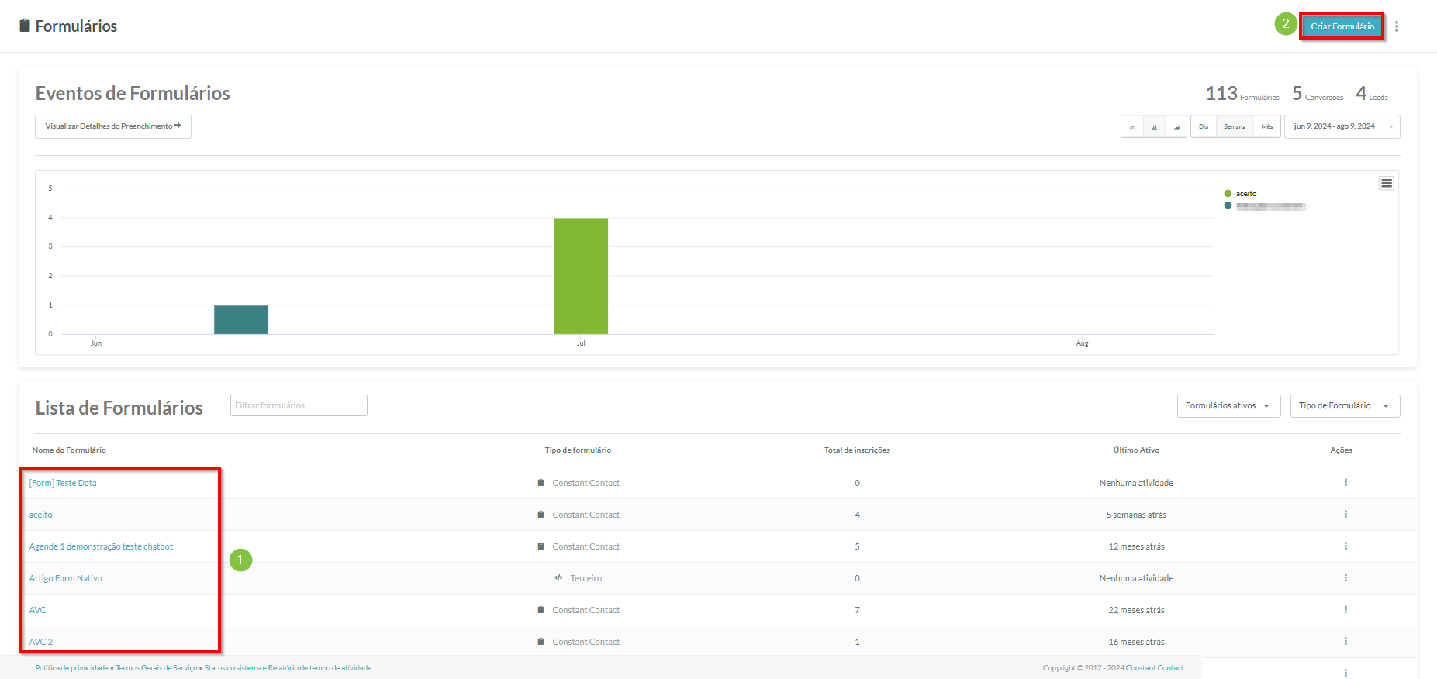The image size is (1437, 679).
Task: Open actions menu for [Form] Teste Data row
Action: click(x=1345, y=483)
